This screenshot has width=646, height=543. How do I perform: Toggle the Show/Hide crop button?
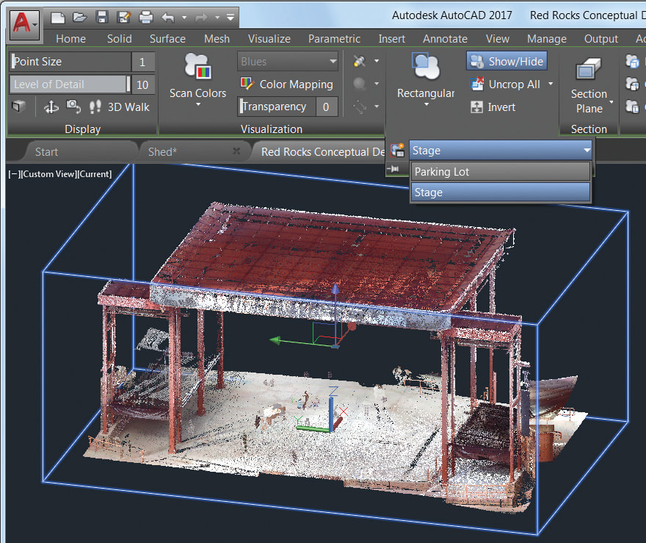point(507,62)
